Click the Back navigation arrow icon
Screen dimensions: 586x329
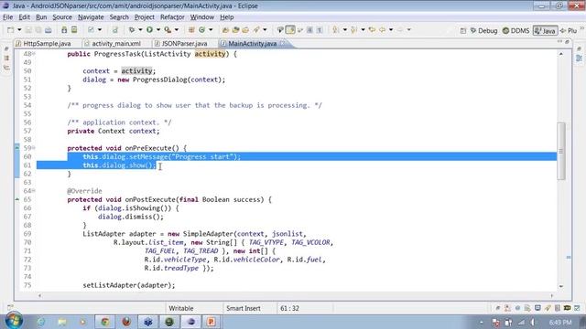[382, 30]
